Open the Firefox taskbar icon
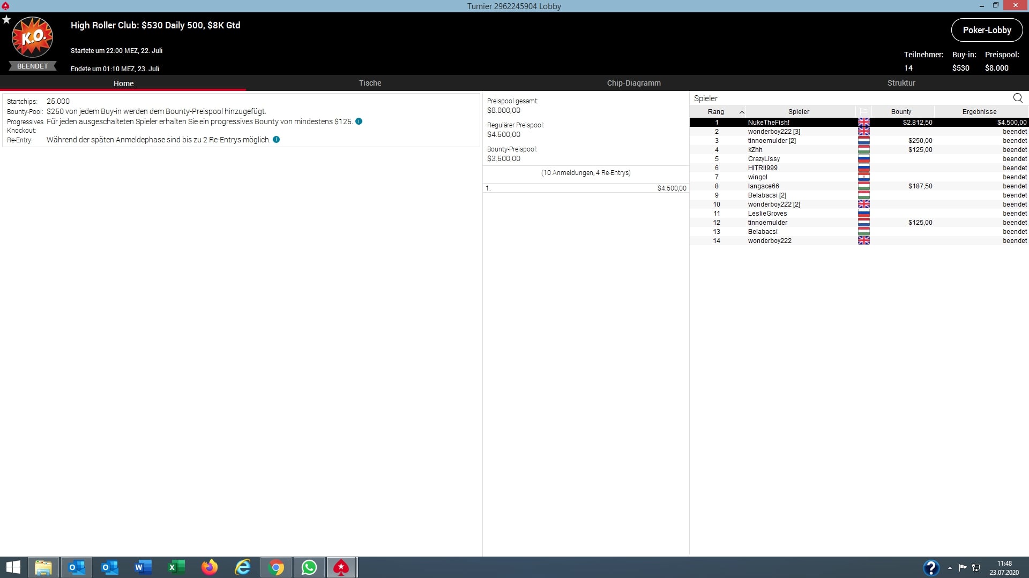This screenshot has height=578, width=1029. click(210, 567)
